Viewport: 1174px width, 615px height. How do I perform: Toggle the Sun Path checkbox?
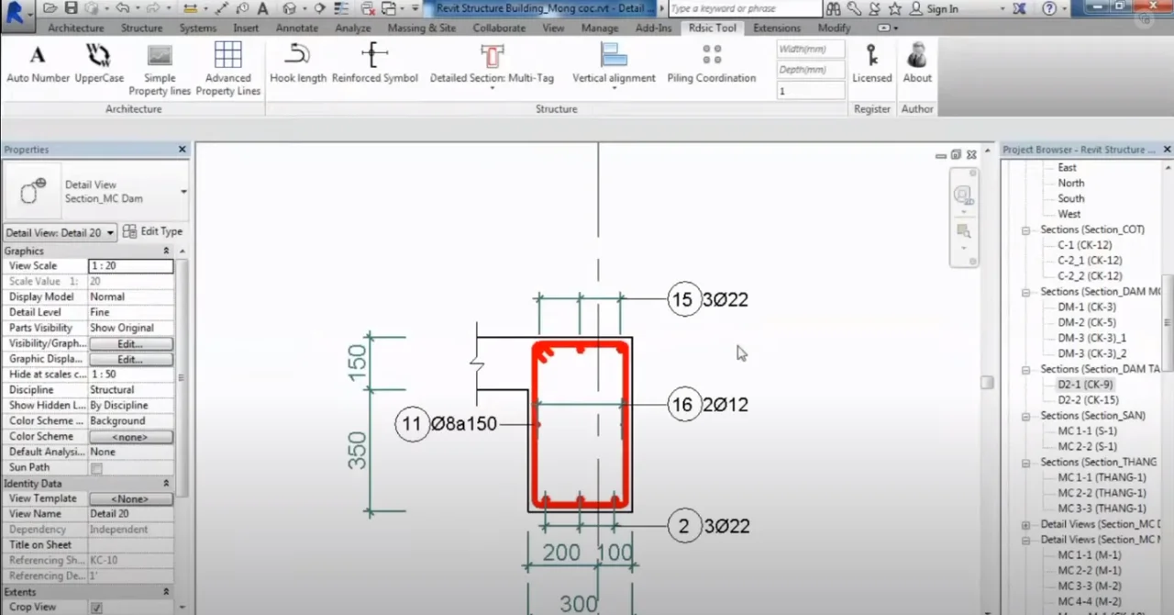click(96, 468)
